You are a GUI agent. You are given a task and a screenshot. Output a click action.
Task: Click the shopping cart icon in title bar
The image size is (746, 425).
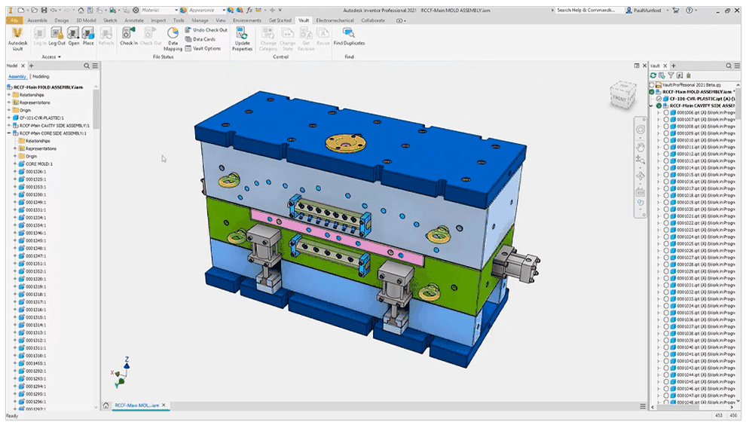pos(676,10)
